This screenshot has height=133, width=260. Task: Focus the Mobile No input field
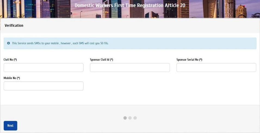[44, 86]
